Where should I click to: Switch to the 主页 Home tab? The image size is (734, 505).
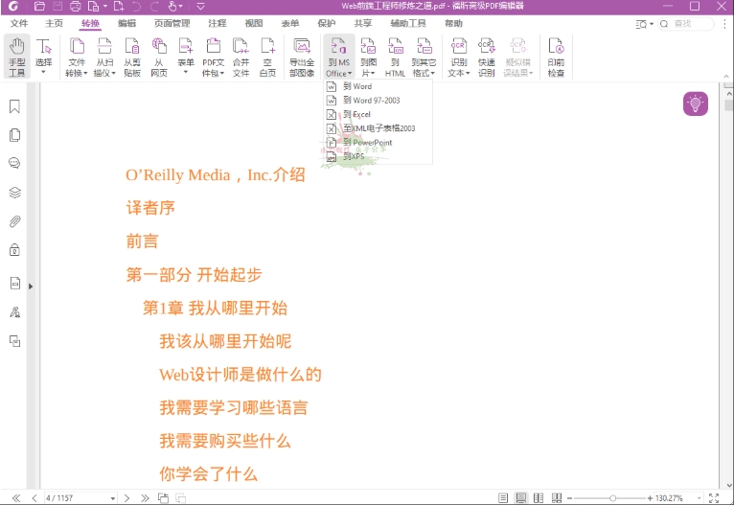[x=54, y=23]
